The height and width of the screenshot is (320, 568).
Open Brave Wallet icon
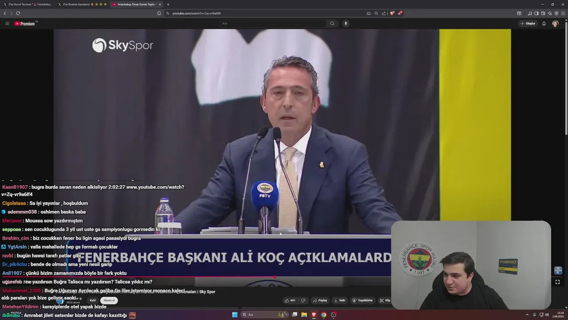[543, 13]
